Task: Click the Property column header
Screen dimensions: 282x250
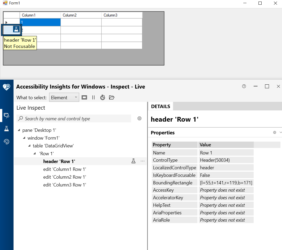Action: (174, 145)
